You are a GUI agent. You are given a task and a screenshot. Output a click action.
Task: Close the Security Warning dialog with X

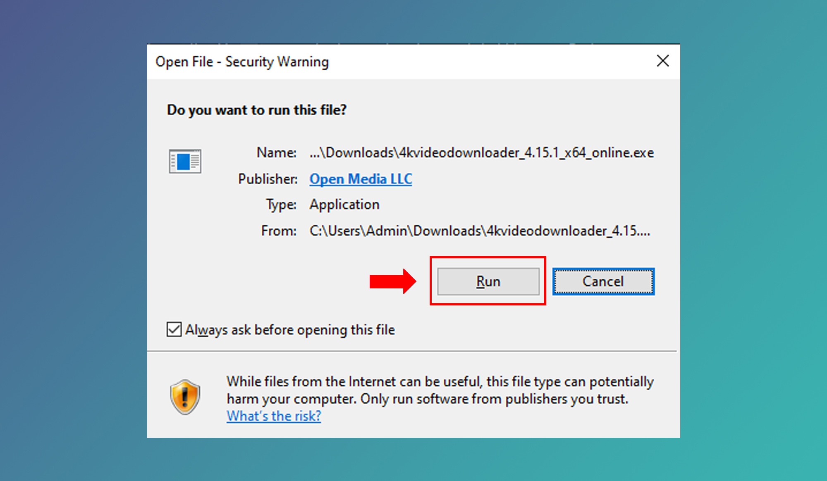[662, 61]
